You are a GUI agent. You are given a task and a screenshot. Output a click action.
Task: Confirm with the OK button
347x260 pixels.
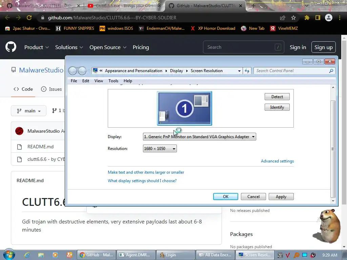click(225, 197)
